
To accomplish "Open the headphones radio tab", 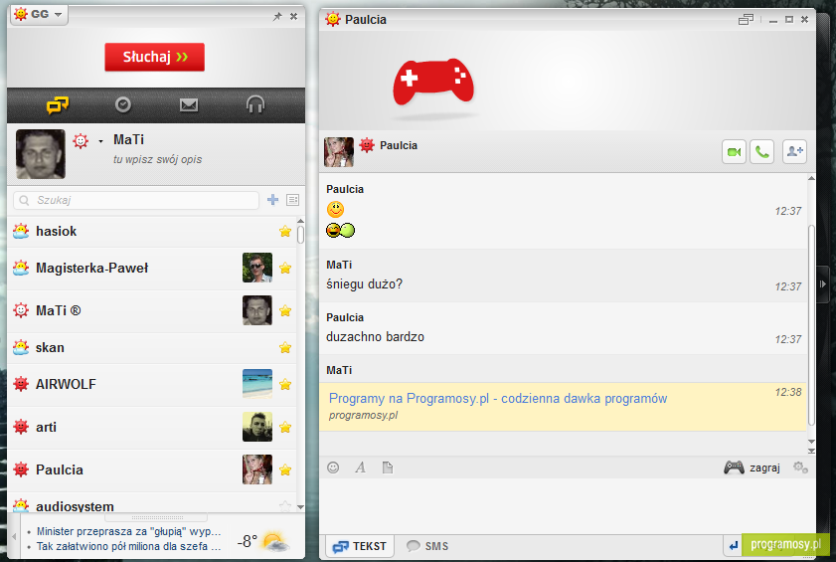I will pos(255,104).
